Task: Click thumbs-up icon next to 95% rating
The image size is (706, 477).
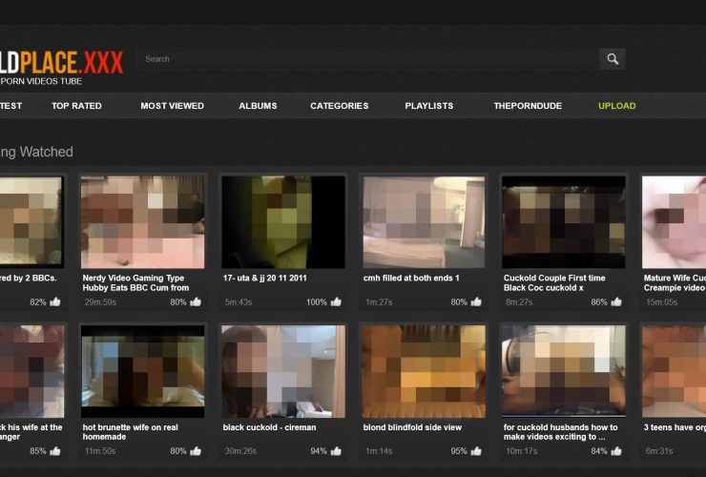Action: click(x=476, y=450)
